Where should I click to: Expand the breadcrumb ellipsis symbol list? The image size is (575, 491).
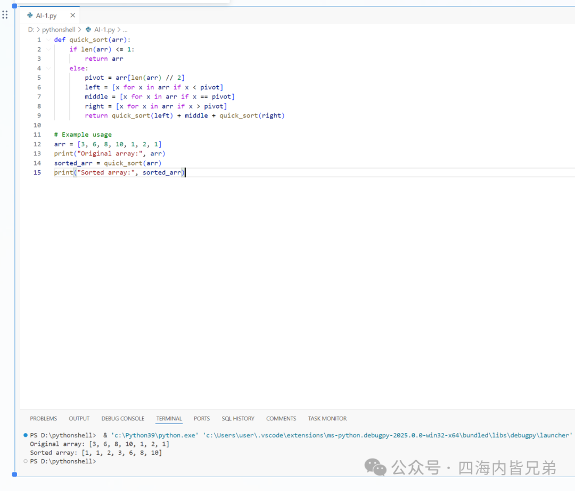[x=125, y=30]
